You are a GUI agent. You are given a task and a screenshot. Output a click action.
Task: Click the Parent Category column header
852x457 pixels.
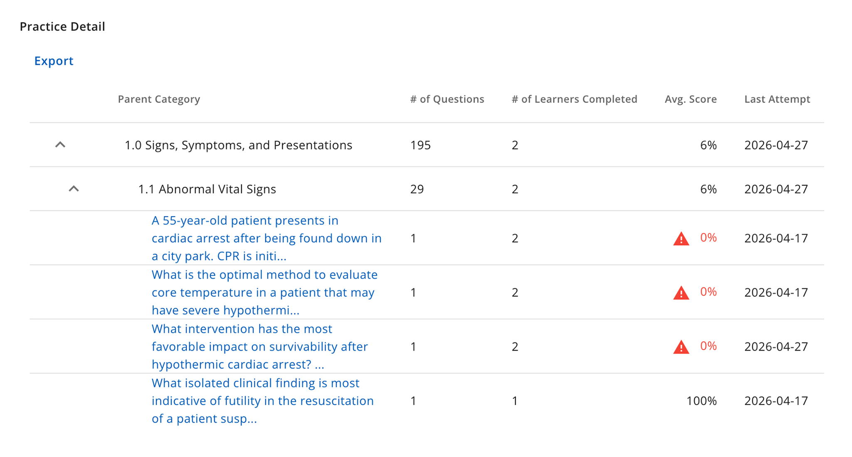tap(159, 99)
